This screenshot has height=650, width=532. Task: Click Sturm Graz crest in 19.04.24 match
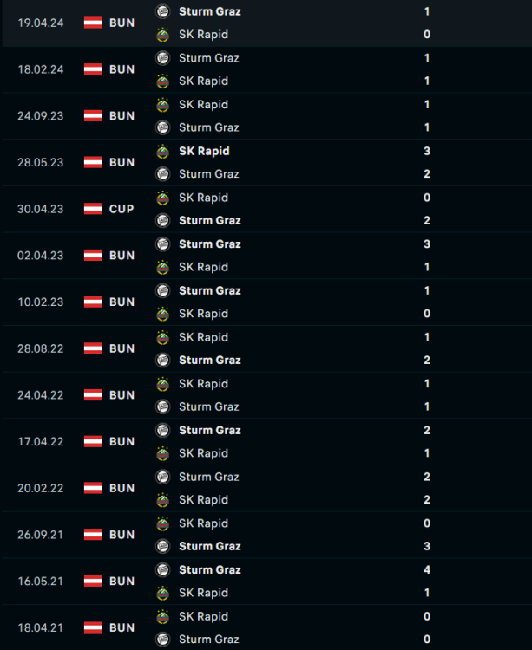click(162, 11)
